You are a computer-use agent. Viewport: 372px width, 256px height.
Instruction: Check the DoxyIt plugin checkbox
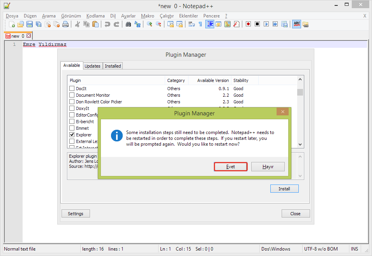tap(72, 108)
